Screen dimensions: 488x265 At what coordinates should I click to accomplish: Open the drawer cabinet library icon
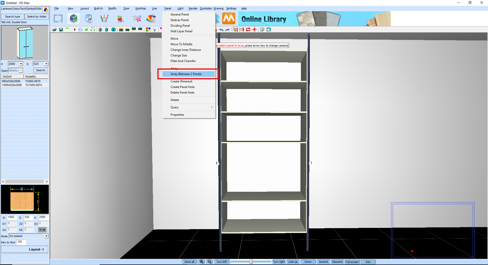[x=89, y=18]
